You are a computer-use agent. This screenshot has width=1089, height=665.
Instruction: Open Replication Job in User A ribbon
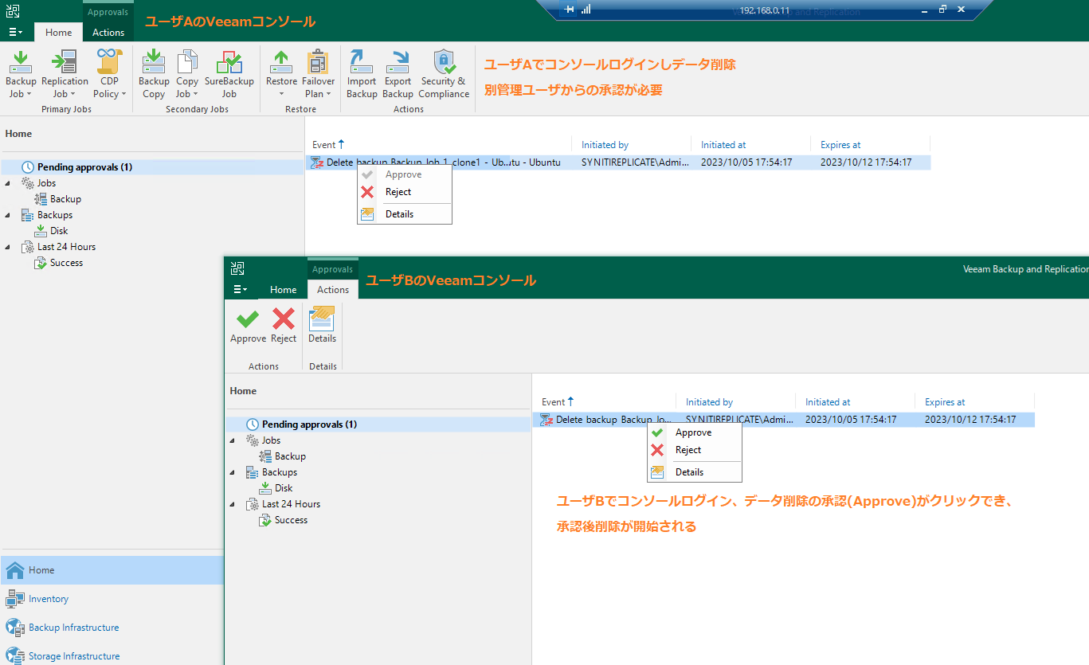click(x=65, y=74)
